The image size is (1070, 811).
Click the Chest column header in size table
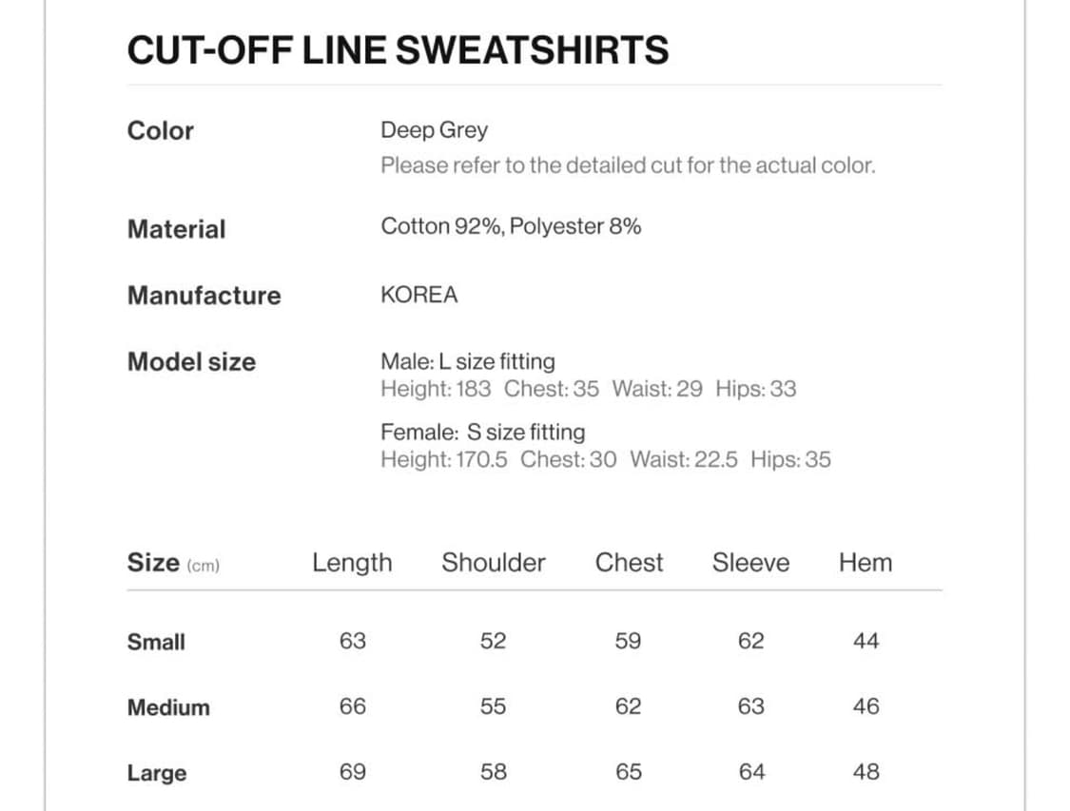629,563
